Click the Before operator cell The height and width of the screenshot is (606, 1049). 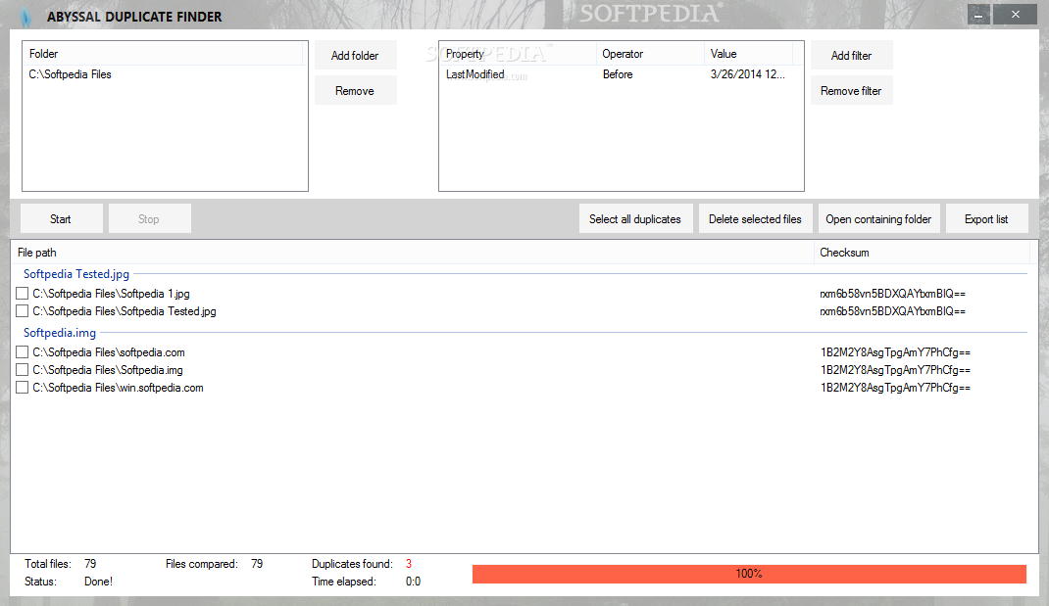618,74
